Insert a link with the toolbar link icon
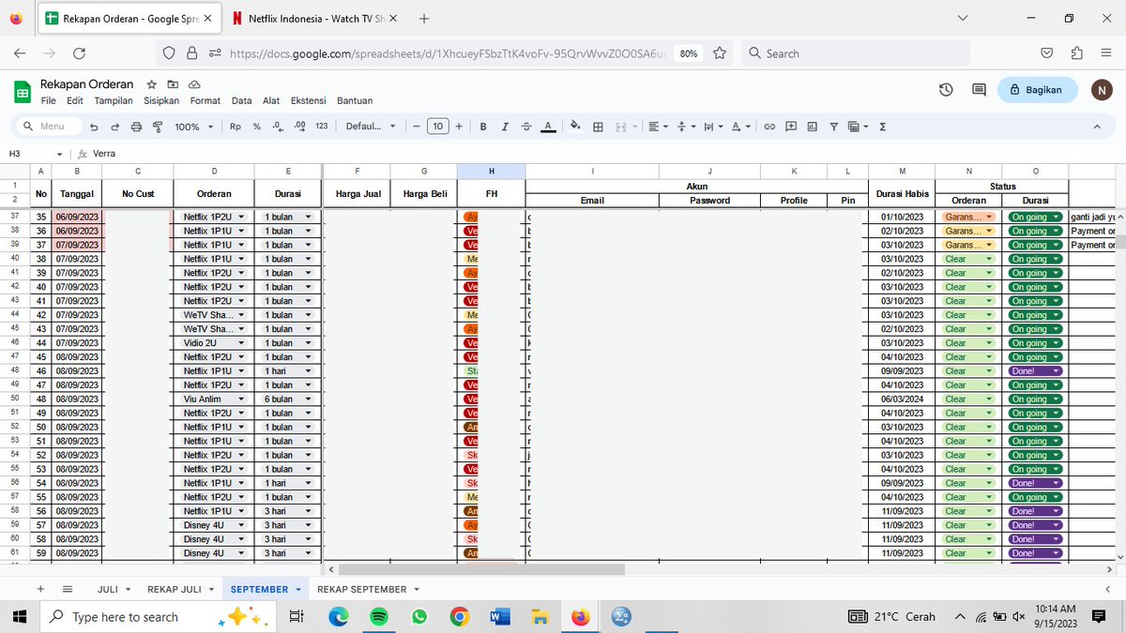 (x=769, y=127)
